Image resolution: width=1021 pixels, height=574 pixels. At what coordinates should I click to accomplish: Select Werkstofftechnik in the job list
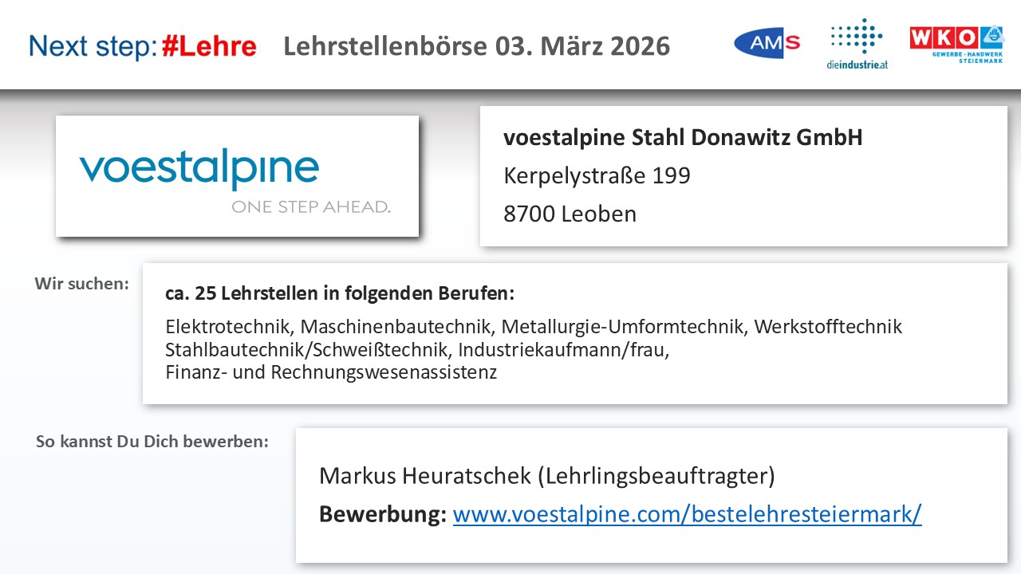827,327
